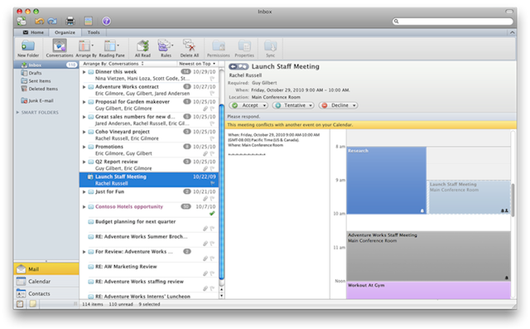Open the My Day icon
This screenshot has width=530, height=329.
[89, 22]
